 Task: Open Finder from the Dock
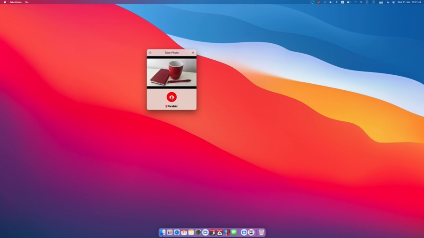click(x=163, y=232)
